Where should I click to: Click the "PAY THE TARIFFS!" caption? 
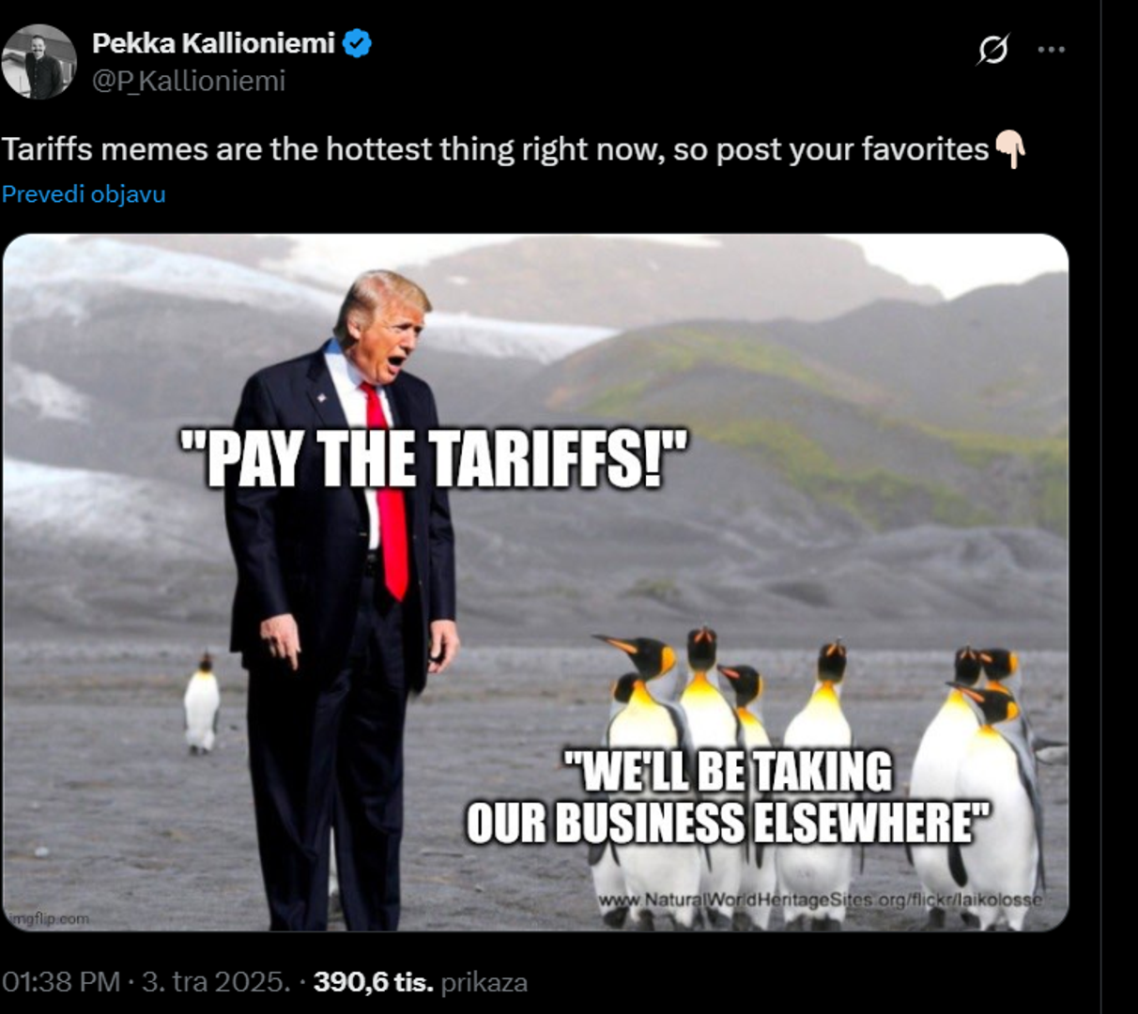click(x=433, y=459)
